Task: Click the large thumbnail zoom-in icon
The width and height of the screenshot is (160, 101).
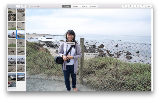Action: pyautogui.click(x=38, y=6)
